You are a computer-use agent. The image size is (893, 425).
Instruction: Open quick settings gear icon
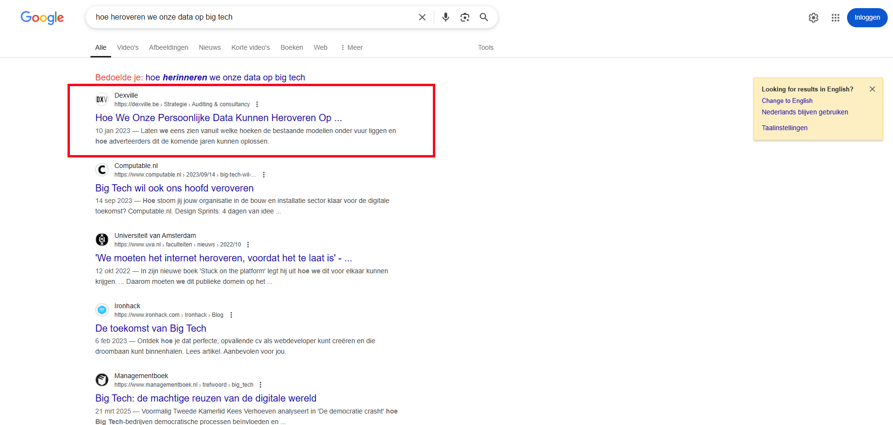[x=814, y=18]
